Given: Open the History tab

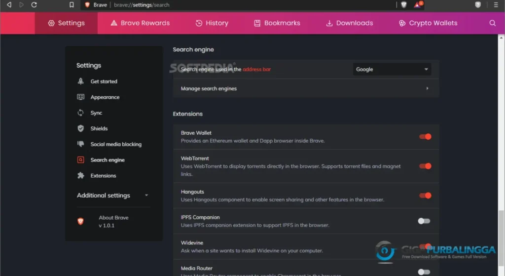Looking at the screenshot, I should (212, 23).
